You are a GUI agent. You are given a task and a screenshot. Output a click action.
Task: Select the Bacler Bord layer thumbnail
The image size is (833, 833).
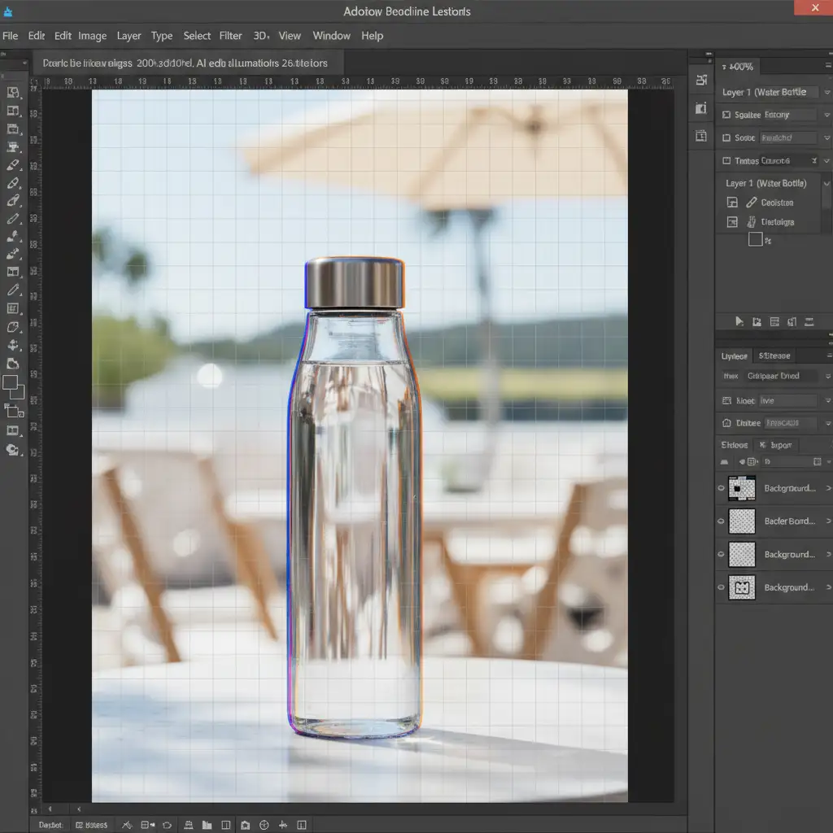[741, 521]
